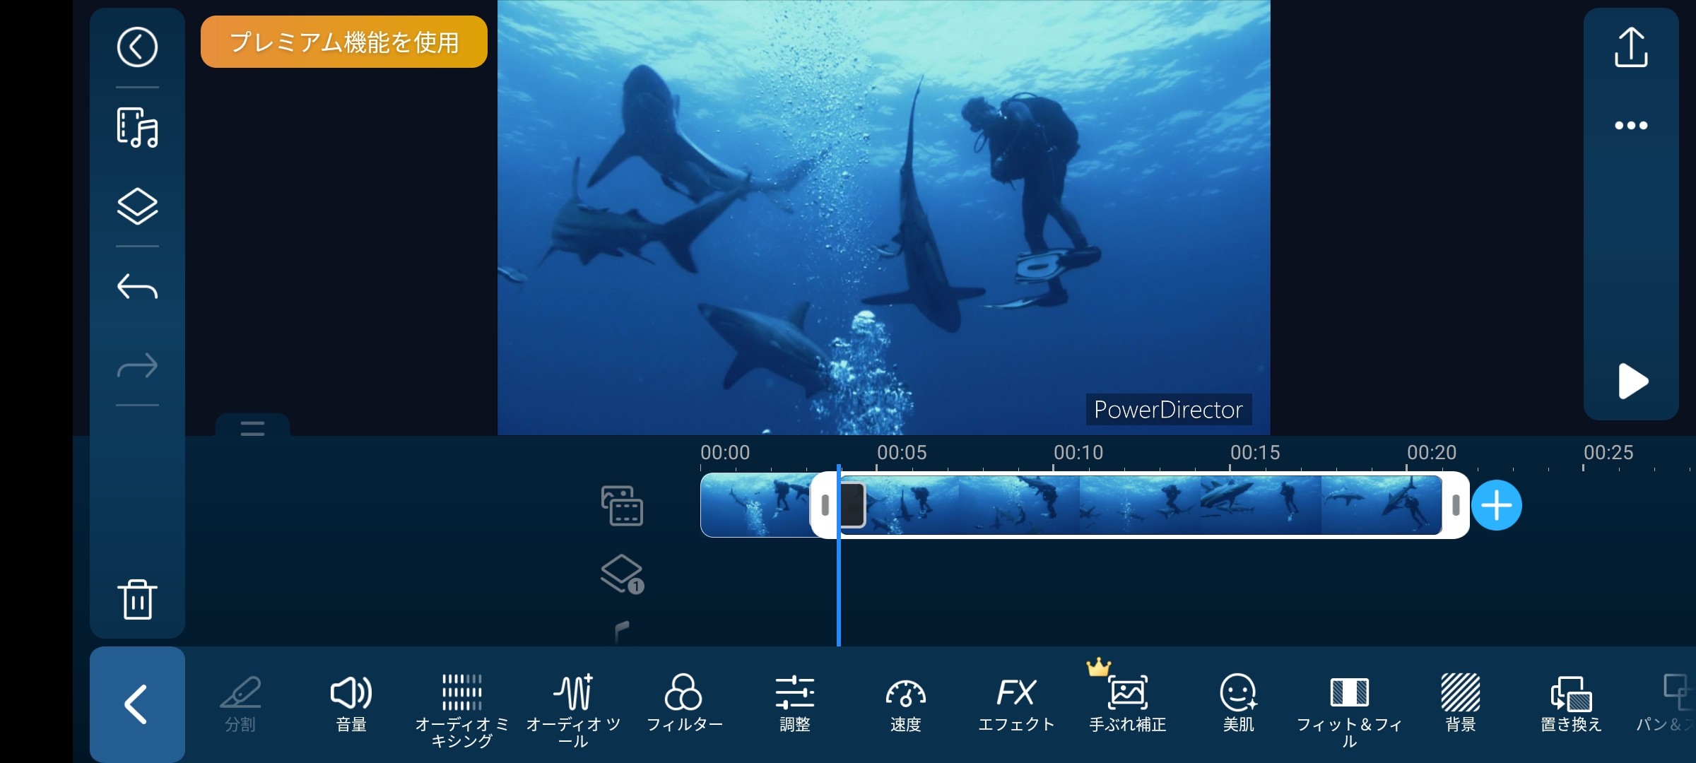Expand the timeline panel drag handle
The width and height of the screenshot is (1696, 763).
coord(252,427)
